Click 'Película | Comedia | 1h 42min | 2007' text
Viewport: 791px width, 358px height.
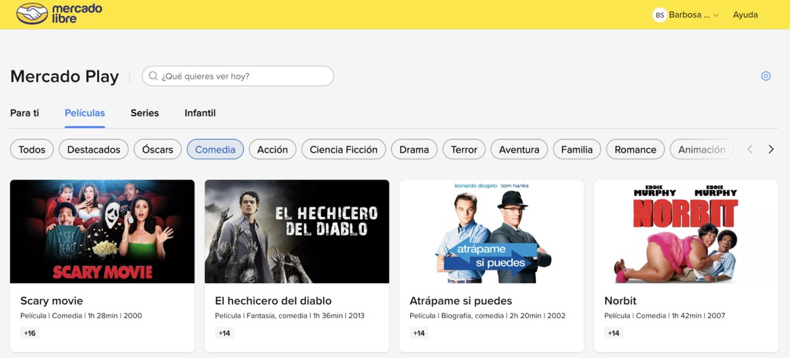coord(664,316)
